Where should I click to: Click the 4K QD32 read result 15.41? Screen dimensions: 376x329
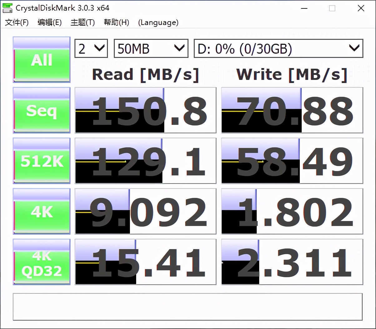tap(146, 262)
